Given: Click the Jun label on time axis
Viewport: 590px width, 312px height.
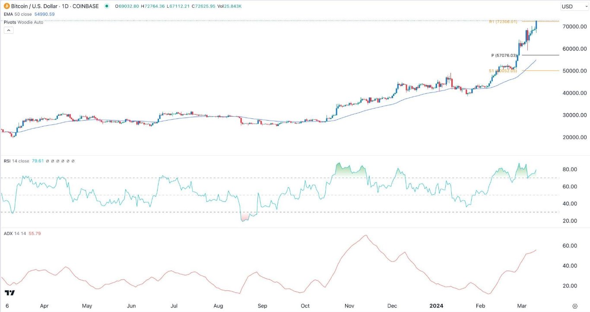Looking at the screenshot, I should pyautogui.click(x=131, y=306).
